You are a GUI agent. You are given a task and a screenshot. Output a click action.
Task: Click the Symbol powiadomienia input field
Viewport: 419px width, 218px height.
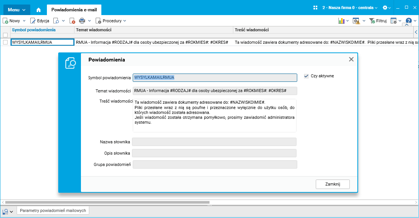215,78
